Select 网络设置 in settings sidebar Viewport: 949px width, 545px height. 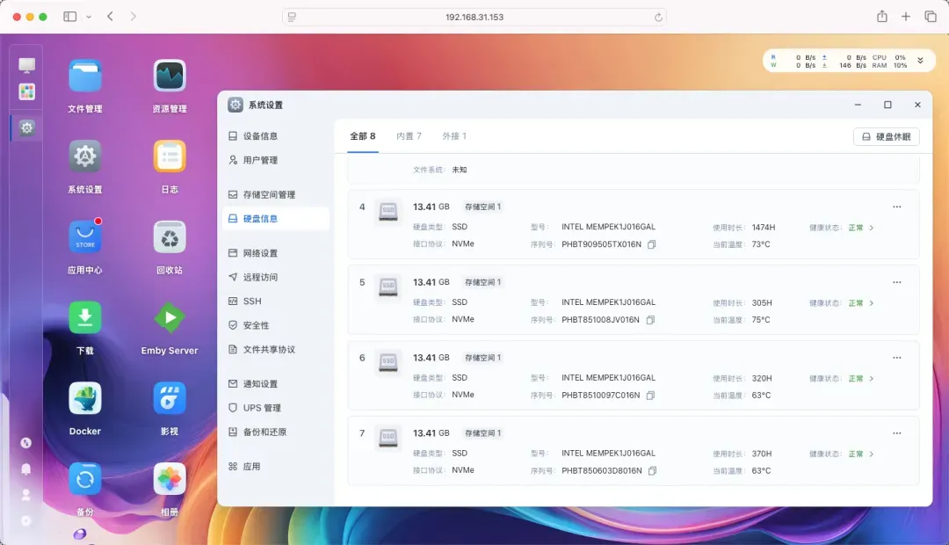pyautogui.click(x=260, y=253)
